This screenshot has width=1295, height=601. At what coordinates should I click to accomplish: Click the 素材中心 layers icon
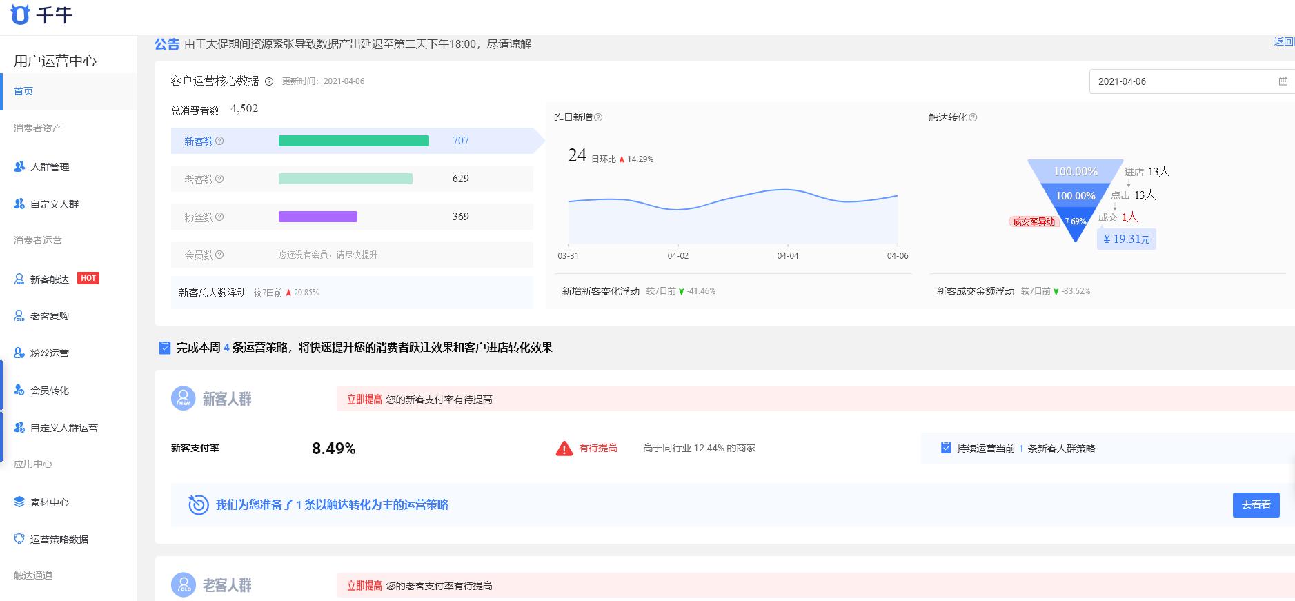coord(19,502)
